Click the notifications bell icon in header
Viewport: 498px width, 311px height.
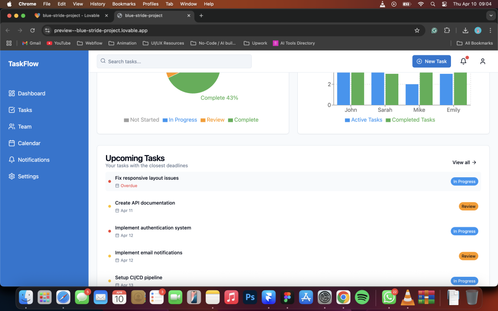coord(463,61)
